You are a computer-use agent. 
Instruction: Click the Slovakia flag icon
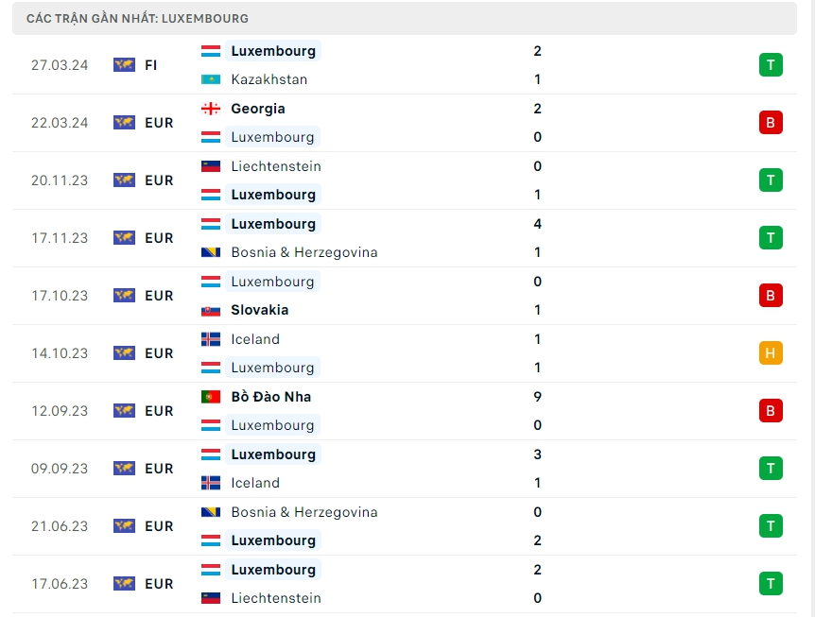[211, 310]
